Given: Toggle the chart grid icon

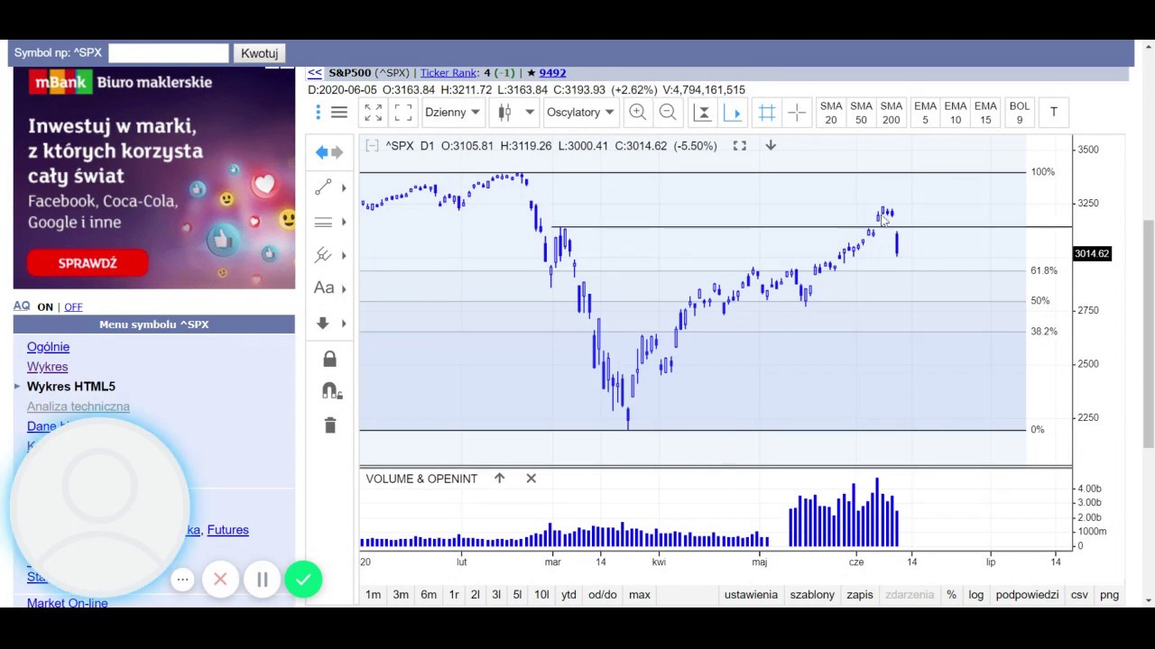Looking at the screenshot, I should click(x=767, y=113).
